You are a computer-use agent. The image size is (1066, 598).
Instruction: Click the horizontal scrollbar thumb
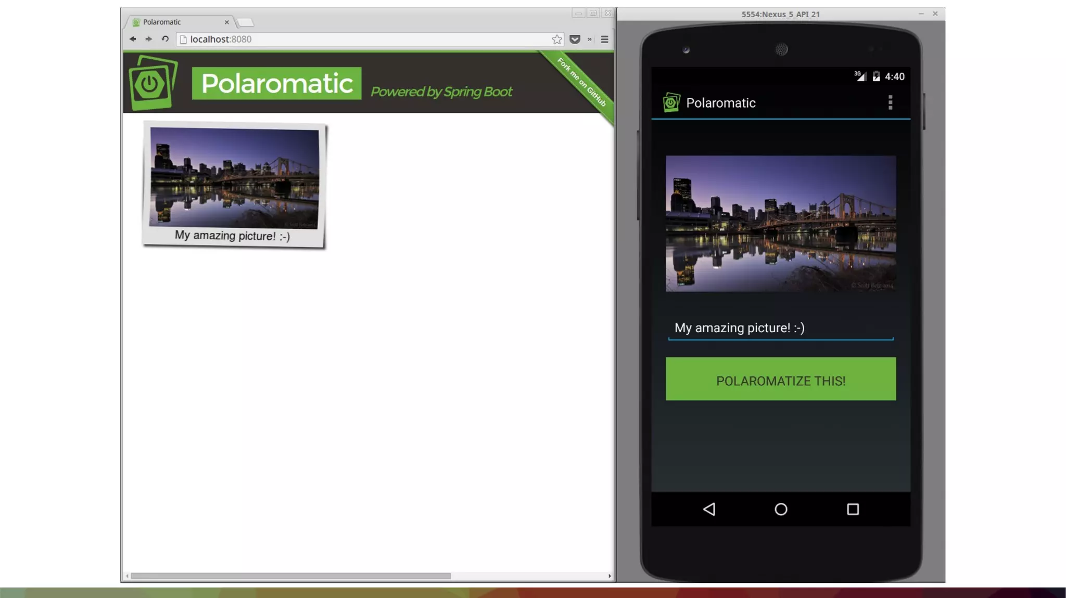[x=290, y=576]
